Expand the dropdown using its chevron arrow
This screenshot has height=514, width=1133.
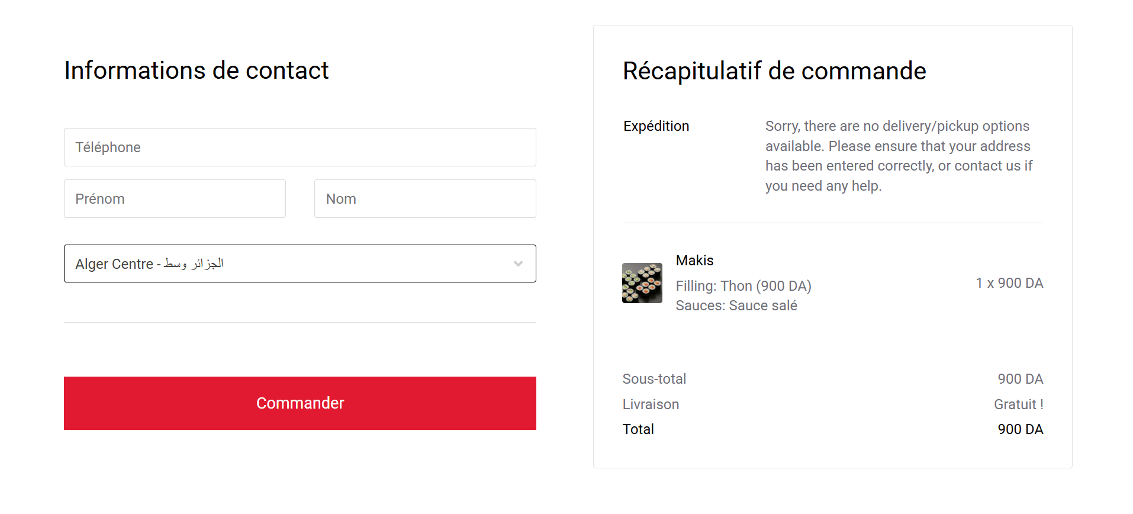point(518,264)
